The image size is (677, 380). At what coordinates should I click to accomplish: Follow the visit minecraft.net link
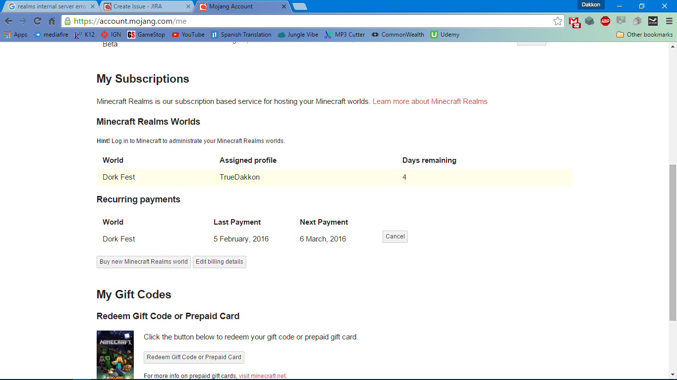[263, 376]
